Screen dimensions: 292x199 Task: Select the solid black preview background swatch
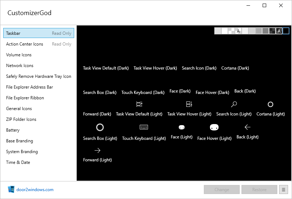click(286, 31)
